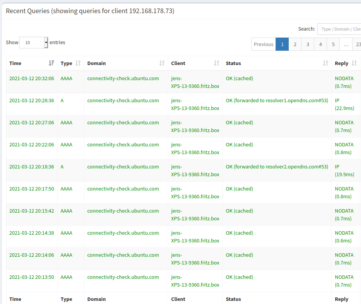Click the Time column header label
This screenshot has height=304, width=361.
coord(15,63)
